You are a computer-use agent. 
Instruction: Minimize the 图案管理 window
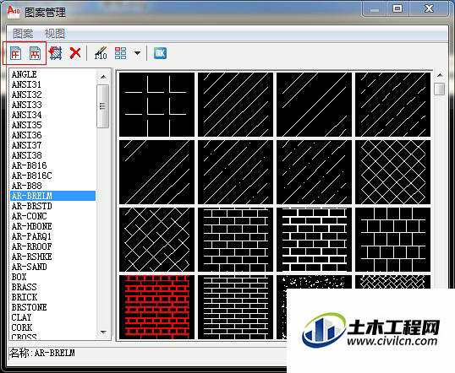pos(375,8)
